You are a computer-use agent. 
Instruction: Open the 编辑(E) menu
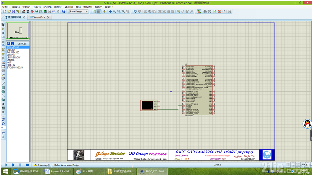(16, 7)
